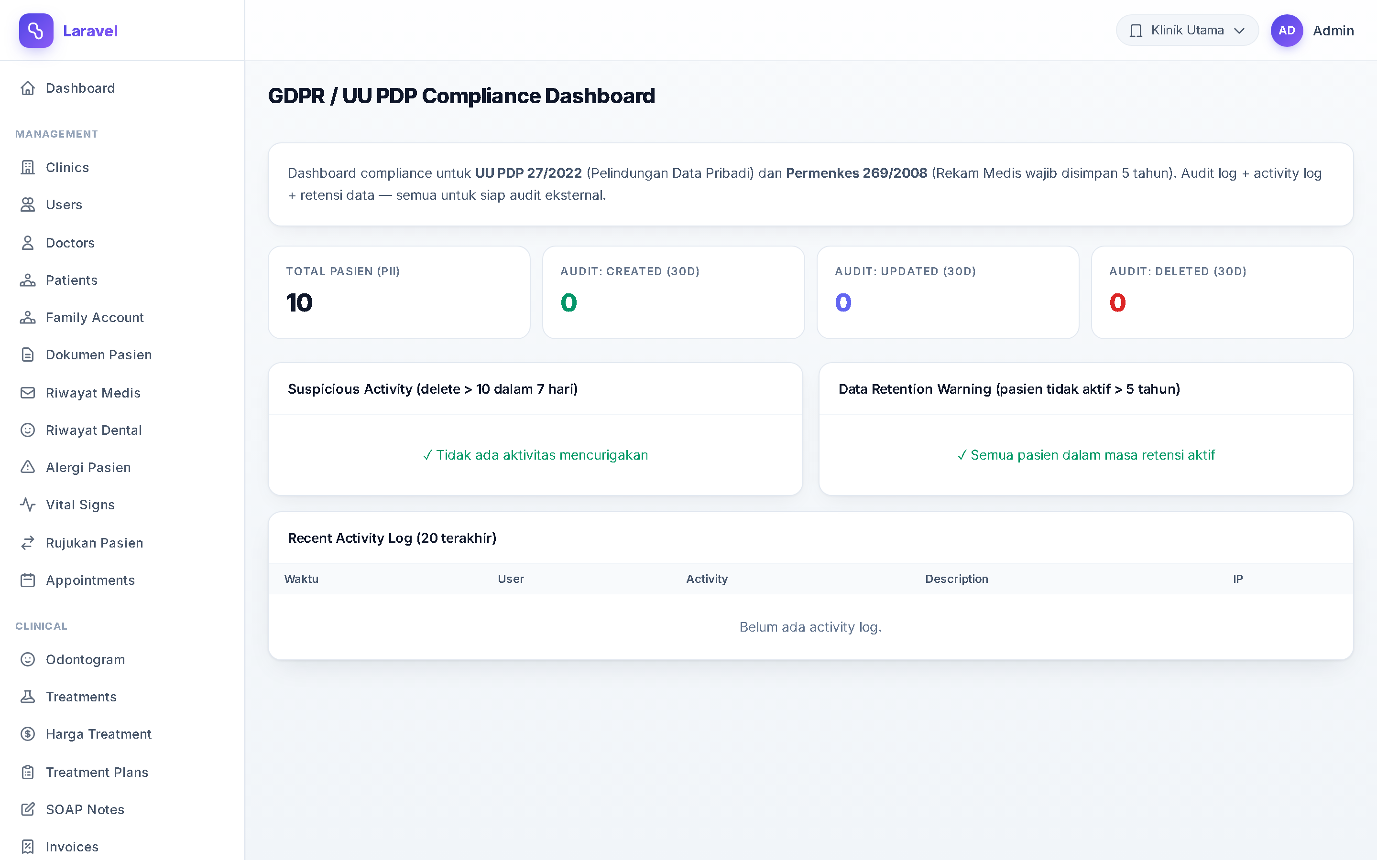
Task: Click the Appointments calendar icon
Action: 27,580
